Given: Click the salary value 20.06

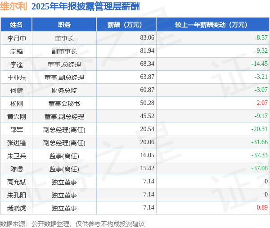Looking at the screenshot, I should (x=147, y=142).
